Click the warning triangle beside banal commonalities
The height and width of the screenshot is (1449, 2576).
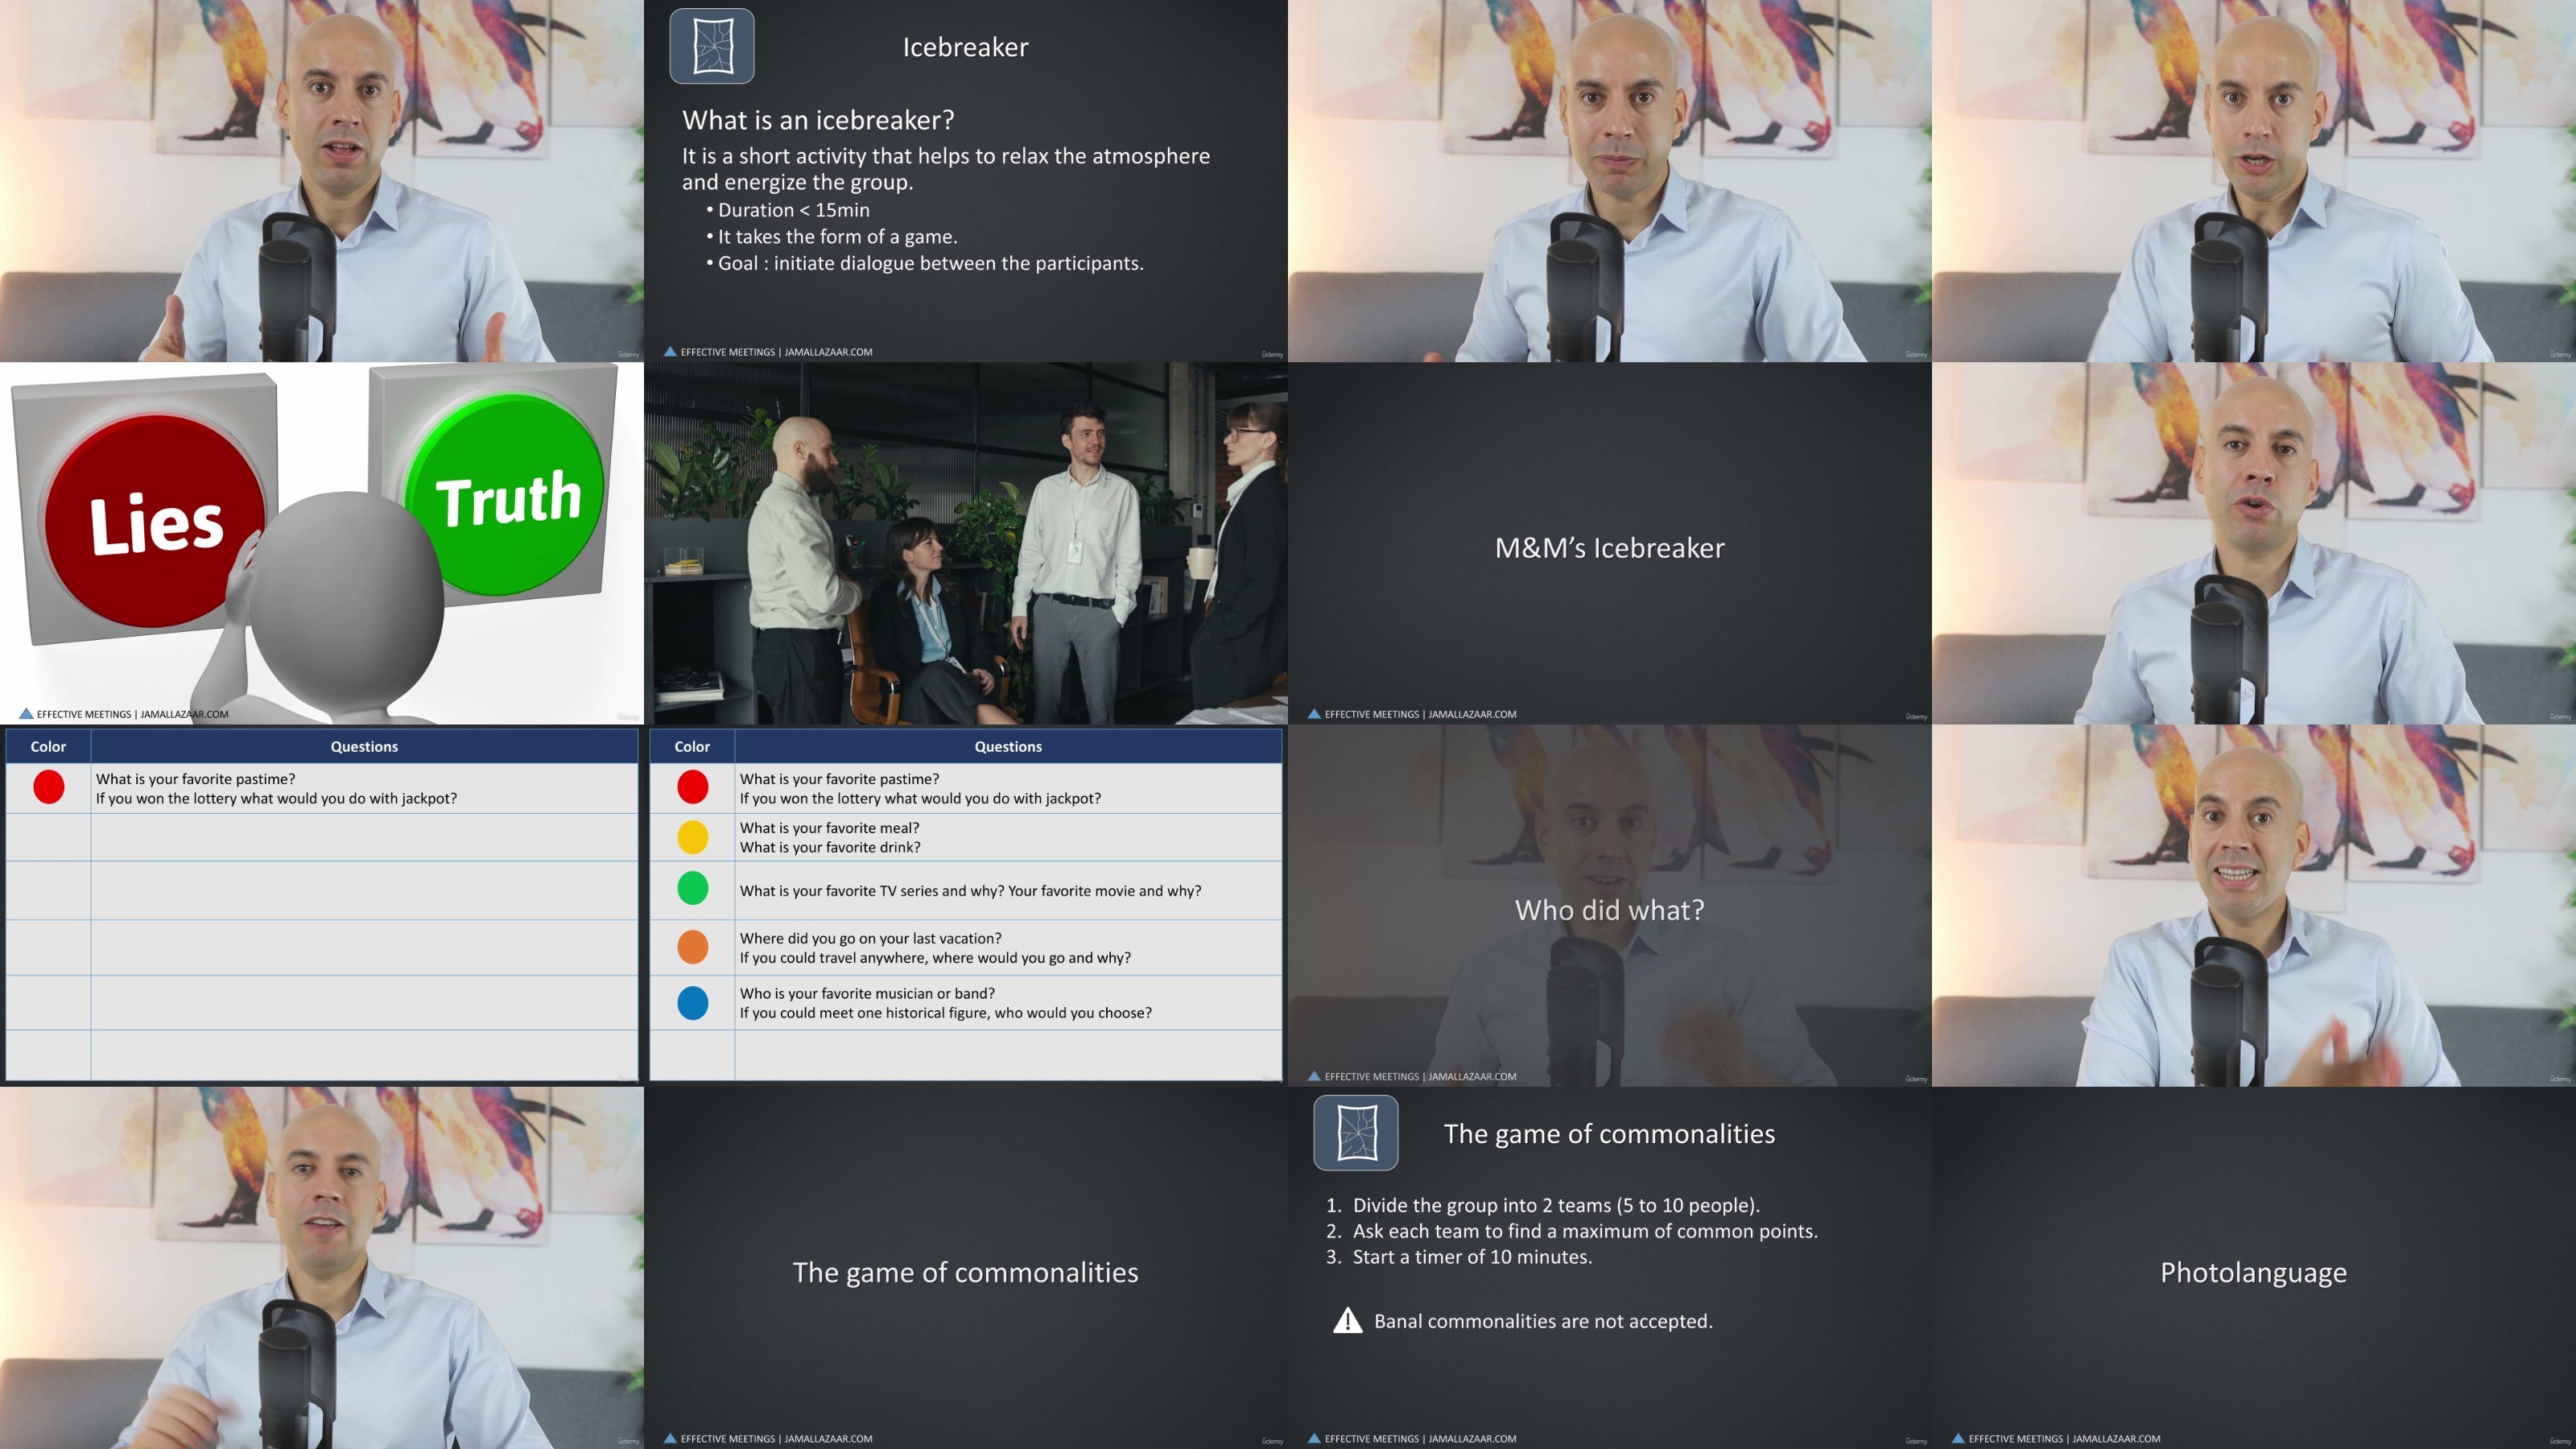[1347, 1321]
